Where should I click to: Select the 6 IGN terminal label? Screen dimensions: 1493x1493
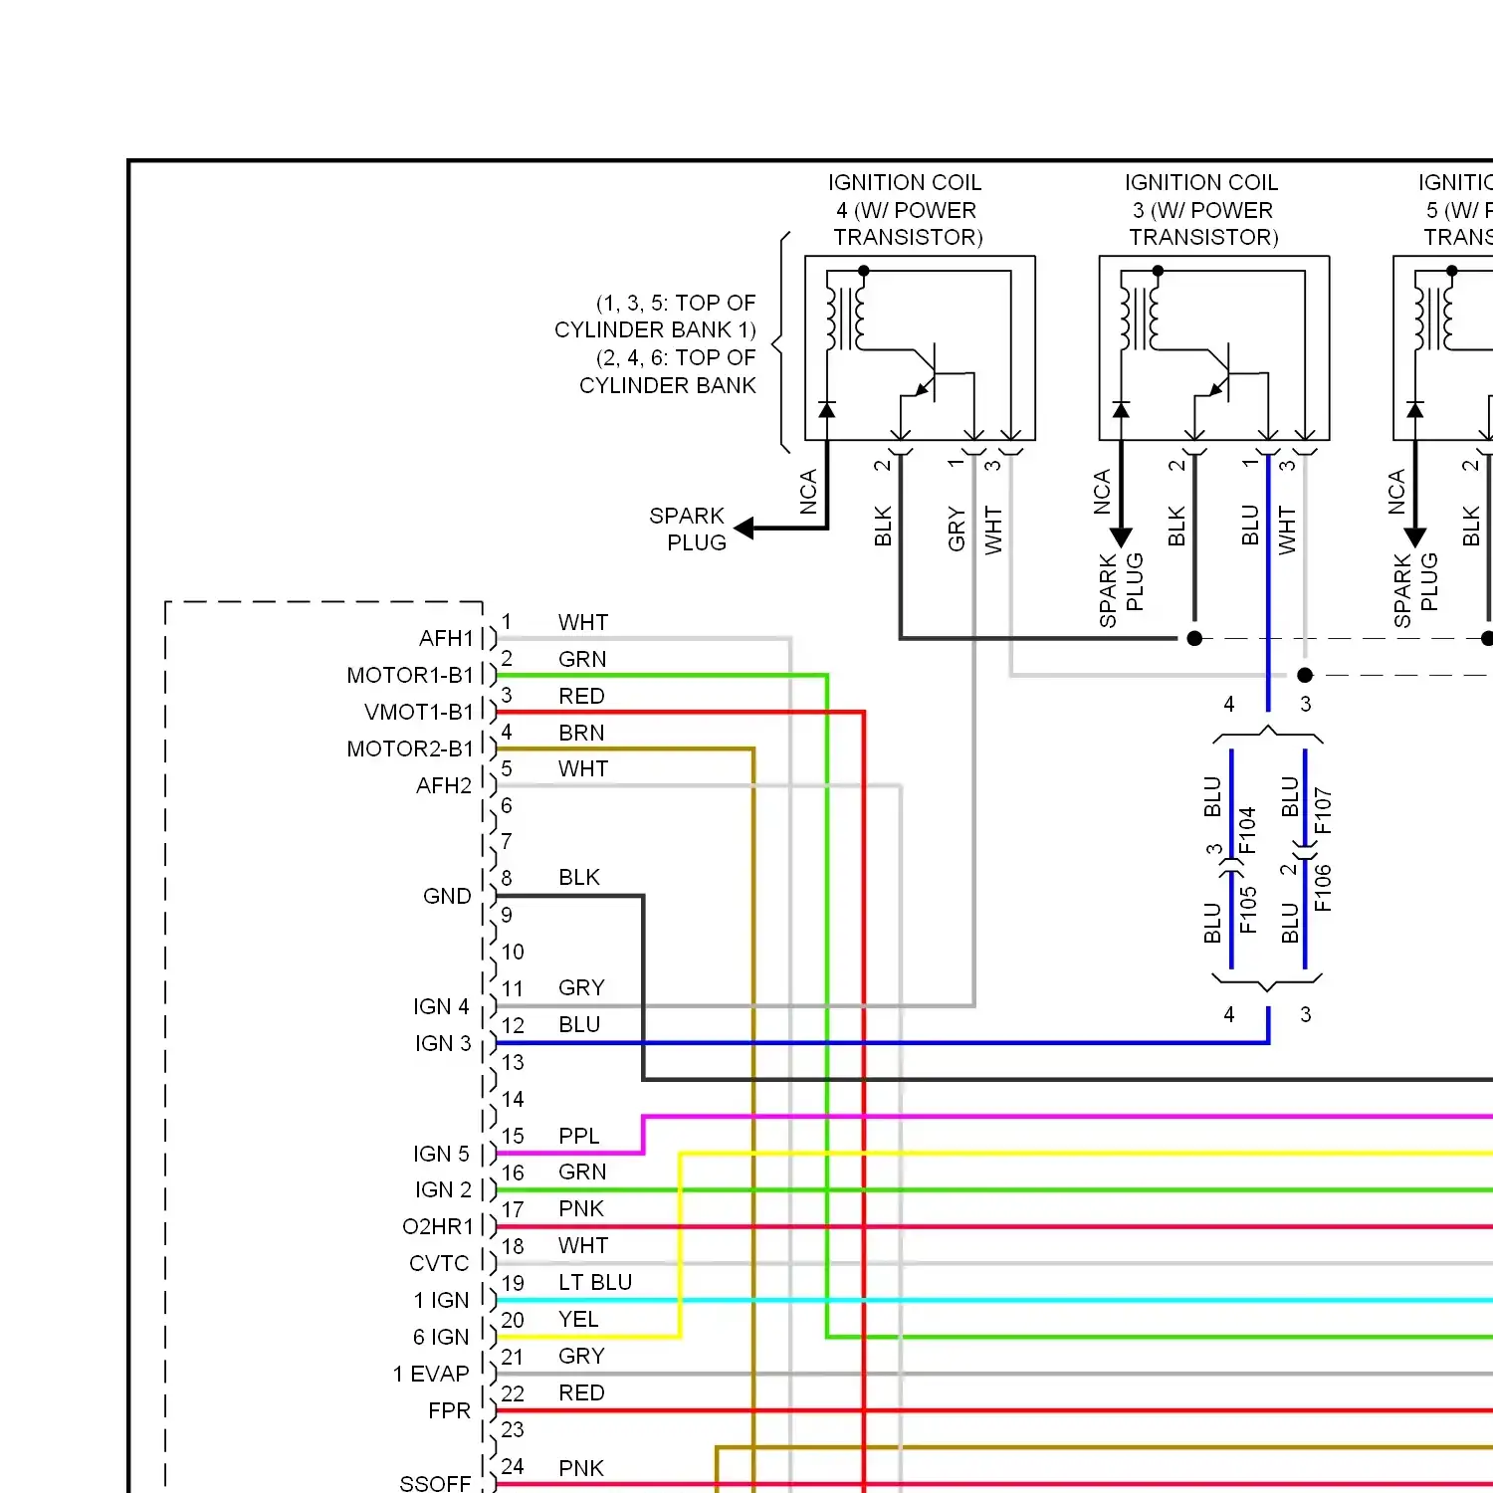441,1337
